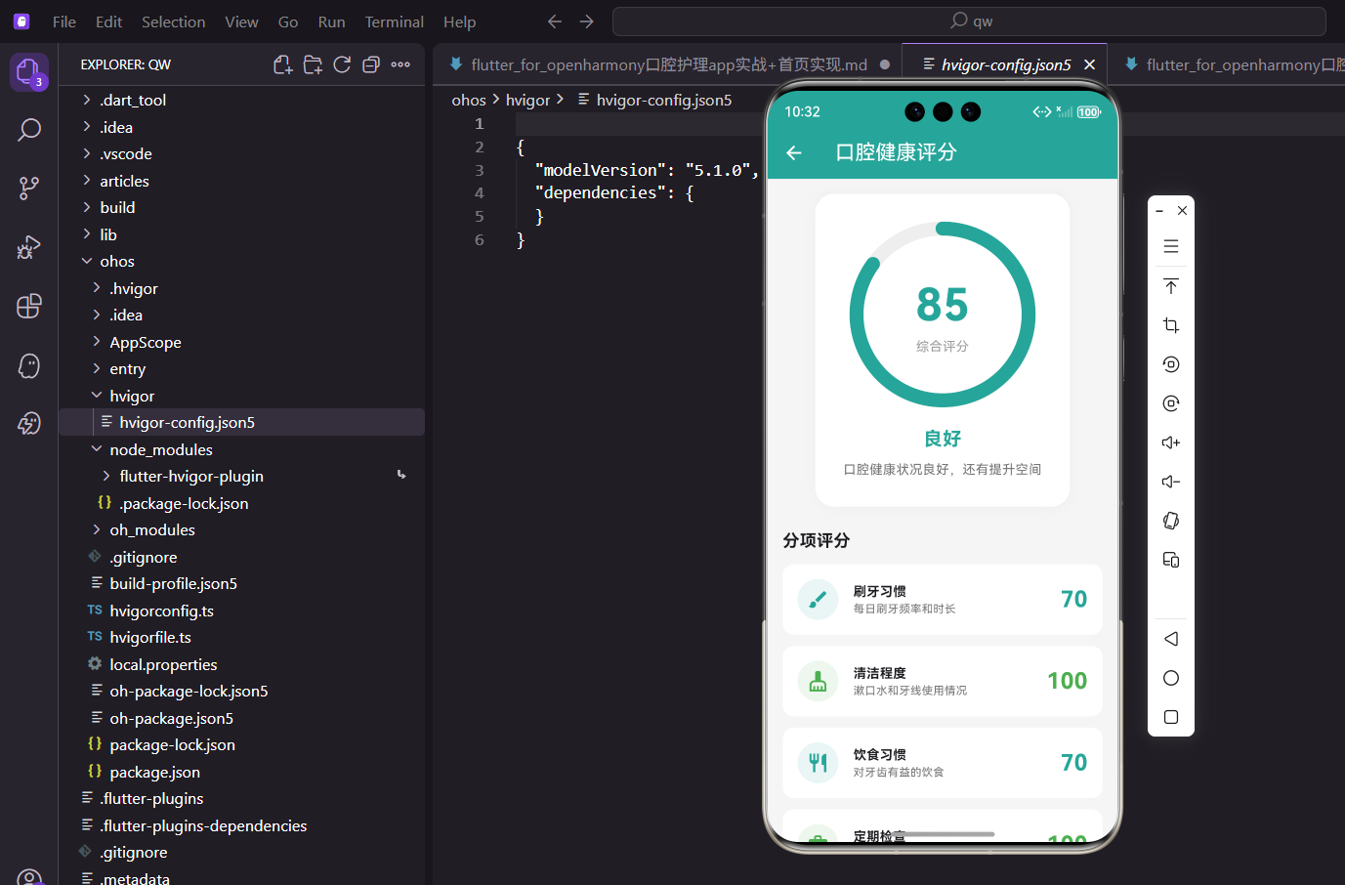Screen dimensions: 1345x885
Task: Open the .package-lock.json file
Action: pos(242,503)
